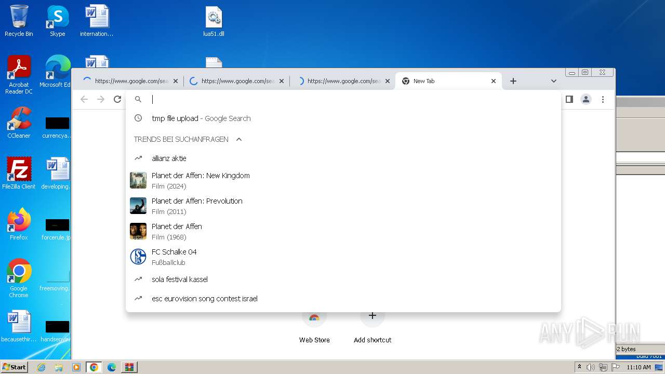This screenshot has height=374, width=665.
Task: Switch to the second google.com tab
Action: pos(236,81)
